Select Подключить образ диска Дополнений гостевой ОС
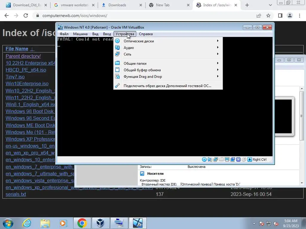This screenshot has height=229, width=306. pyautogui.click(x=168, y=86)
